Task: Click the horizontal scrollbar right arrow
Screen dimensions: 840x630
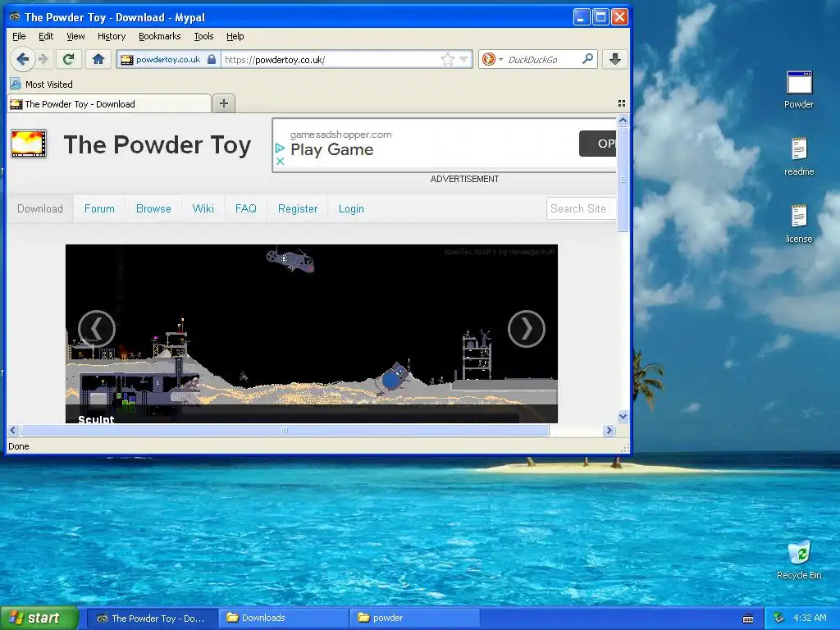Action: coord(609,430)
